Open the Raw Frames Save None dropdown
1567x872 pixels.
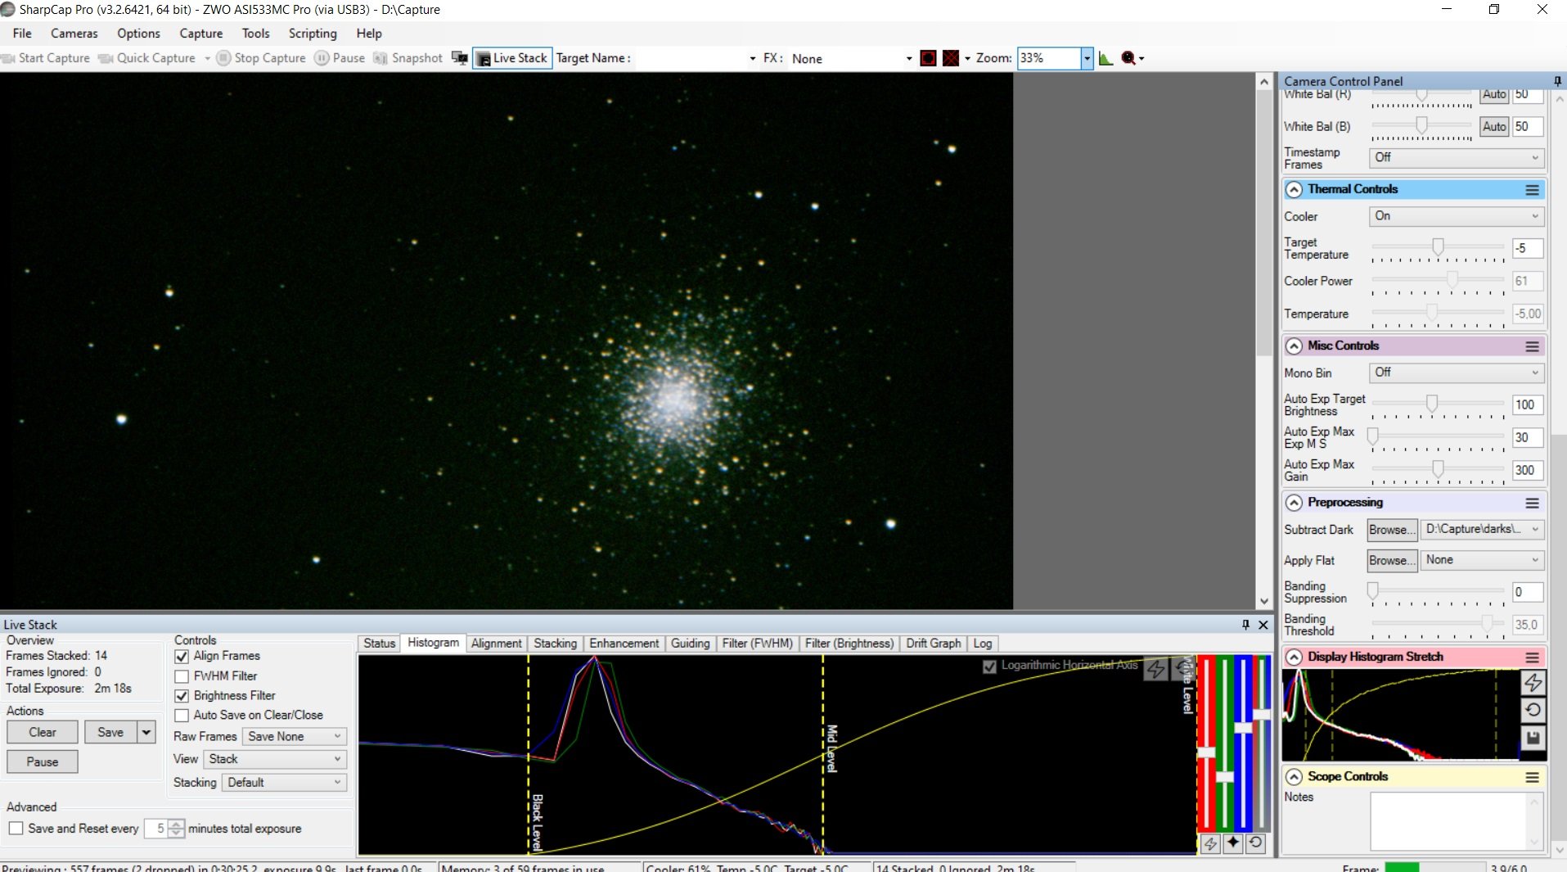295,737
